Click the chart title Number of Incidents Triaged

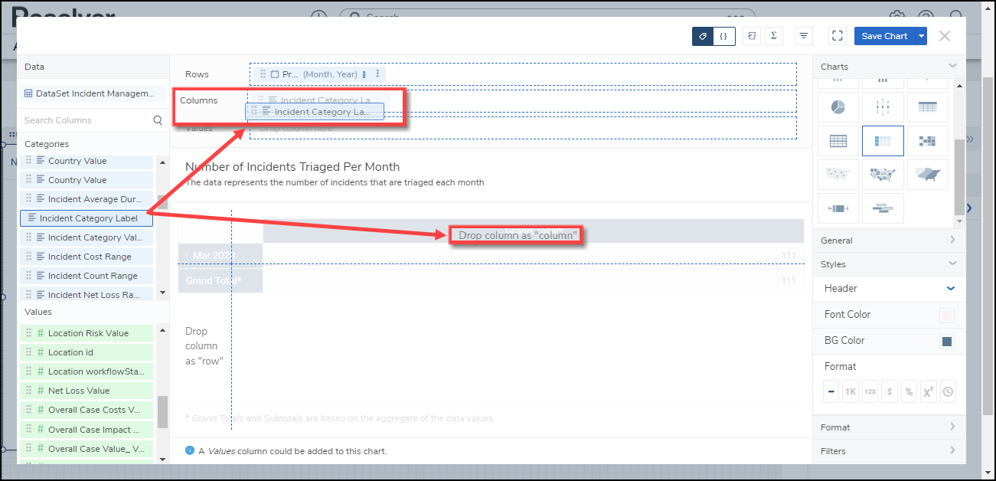click(292, 167)
